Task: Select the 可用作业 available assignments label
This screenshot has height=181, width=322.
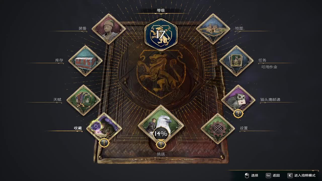Action: 269,67
